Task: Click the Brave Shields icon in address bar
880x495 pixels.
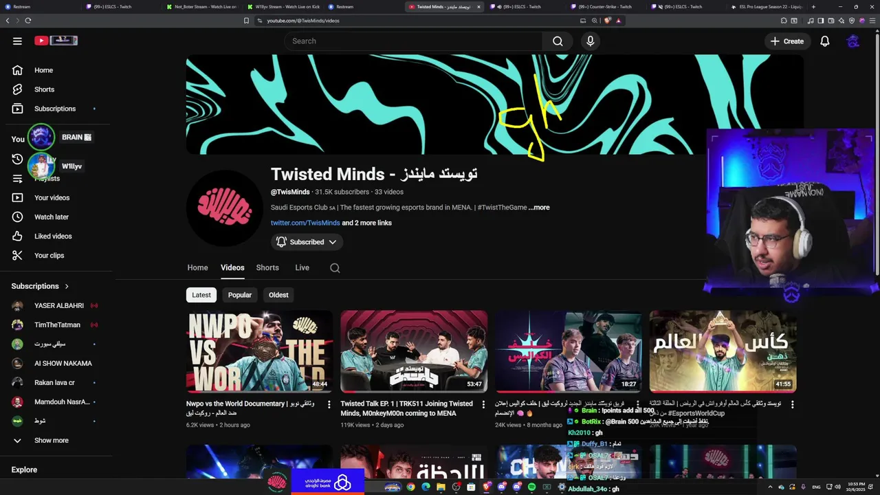Action: (x=608, y=21)
